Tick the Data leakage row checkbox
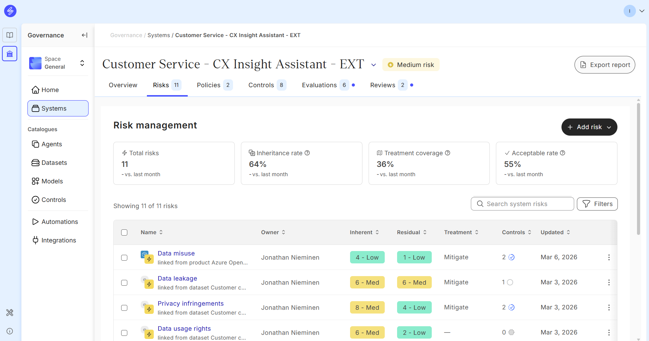Image resolution: width=649 pixels, height=341 pixels. coord(124,283)
